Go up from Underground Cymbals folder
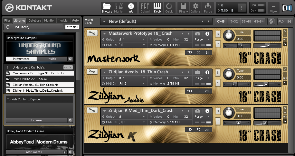The height and width of the screenshot is (156, 295). click(x=8, y=67)
